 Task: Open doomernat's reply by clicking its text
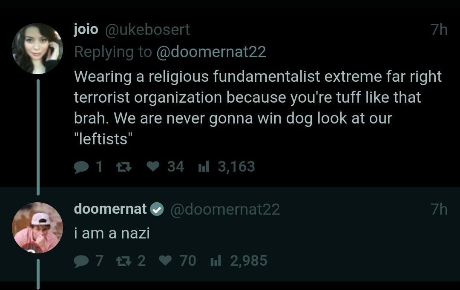point(112,233)
